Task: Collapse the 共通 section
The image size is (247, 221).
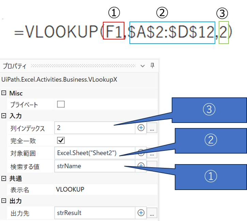Action: 4,178
